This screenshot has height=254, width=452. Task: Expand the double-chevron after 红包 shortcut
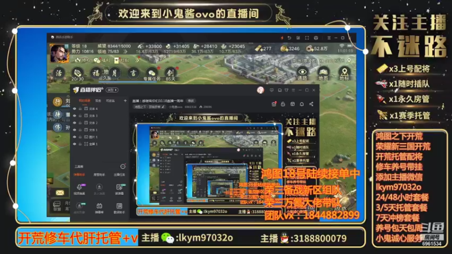point(137,60)
